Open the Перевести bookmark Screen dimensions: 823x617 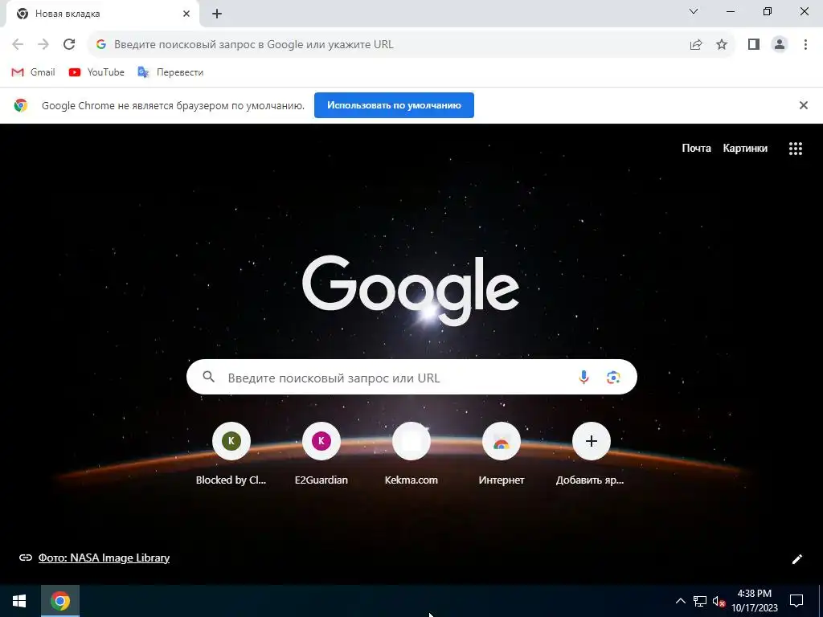click(170, 72)
